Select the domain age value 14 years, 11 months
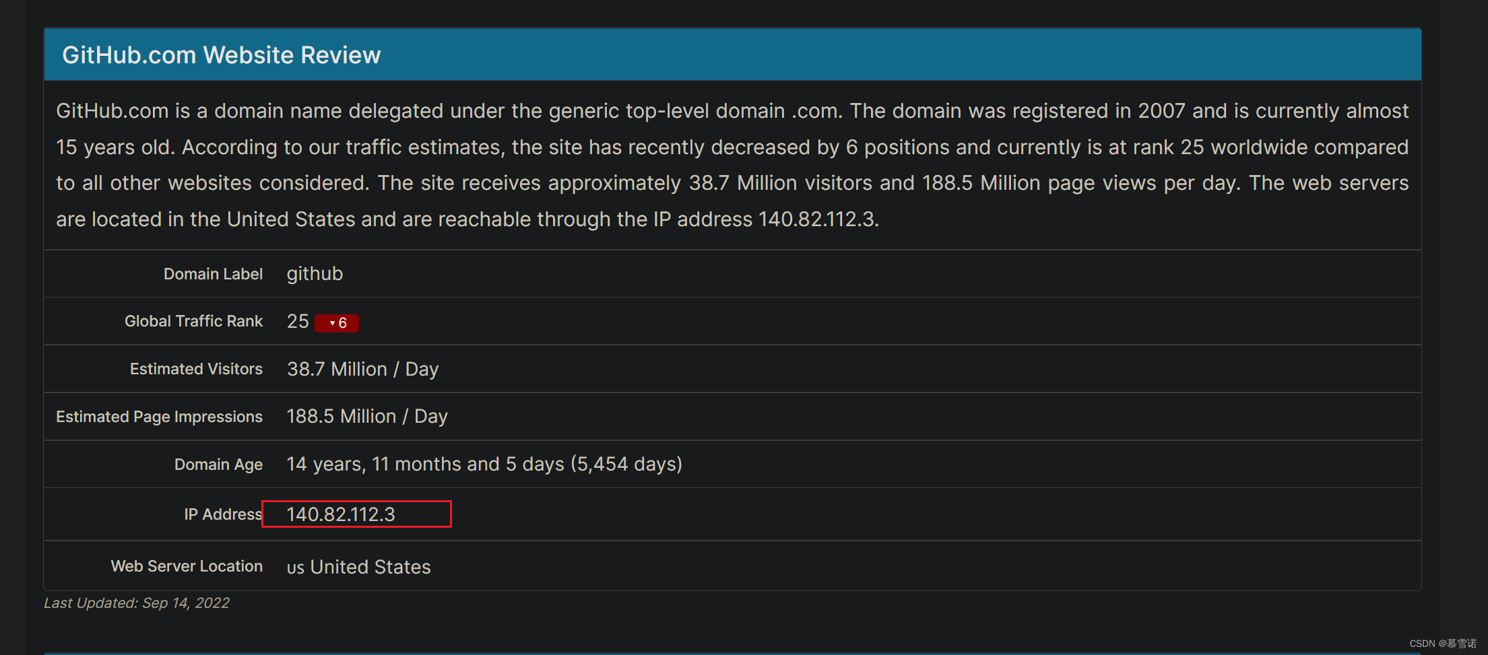This screenshot has width=1488, height=655. coord(484,464)
